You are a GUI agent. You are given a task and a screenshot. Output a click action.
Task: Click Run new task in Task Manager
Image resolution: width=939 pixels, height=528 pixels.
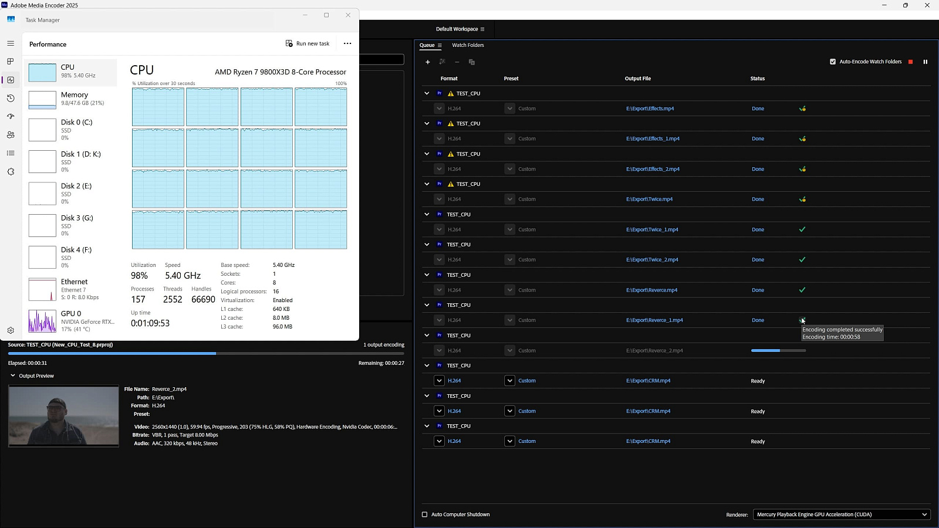[x=308, y=43]
